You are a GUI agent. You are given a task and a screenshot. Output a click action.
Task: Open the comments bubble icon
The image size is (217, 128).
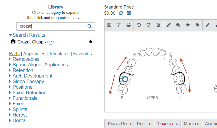tap(178, 25)
